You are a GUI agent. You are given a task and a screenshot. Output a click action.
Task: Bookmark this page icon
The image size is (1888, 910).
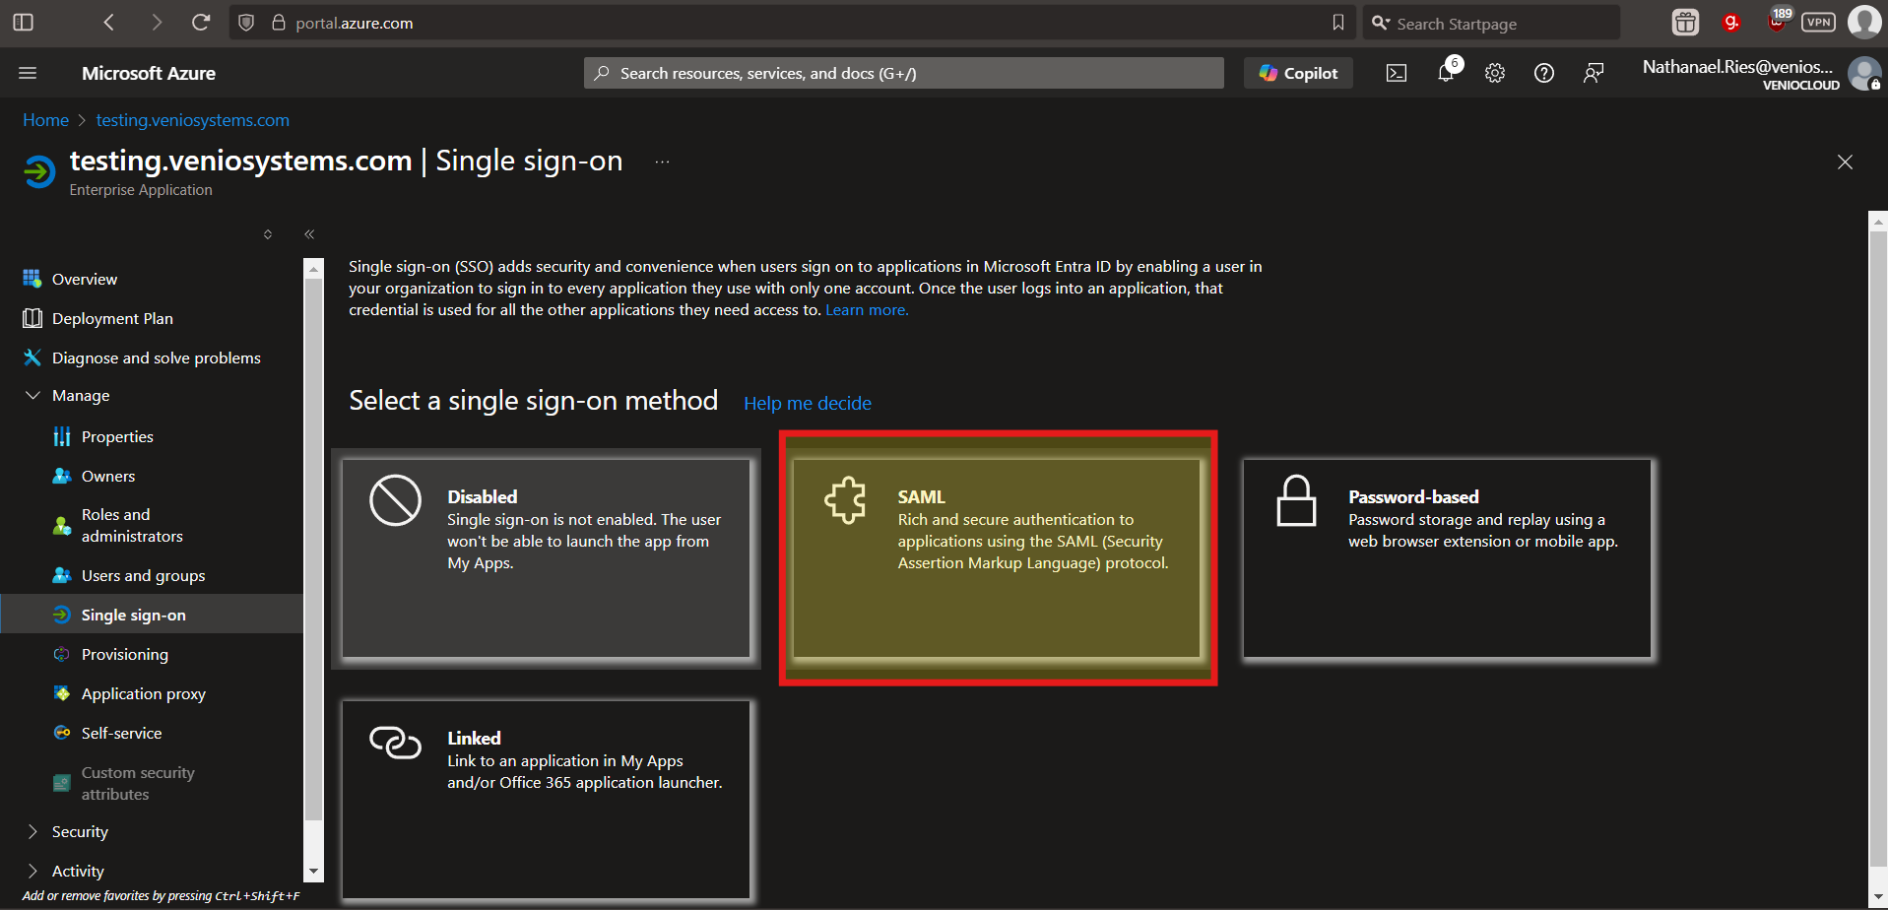coord(1337,23)
